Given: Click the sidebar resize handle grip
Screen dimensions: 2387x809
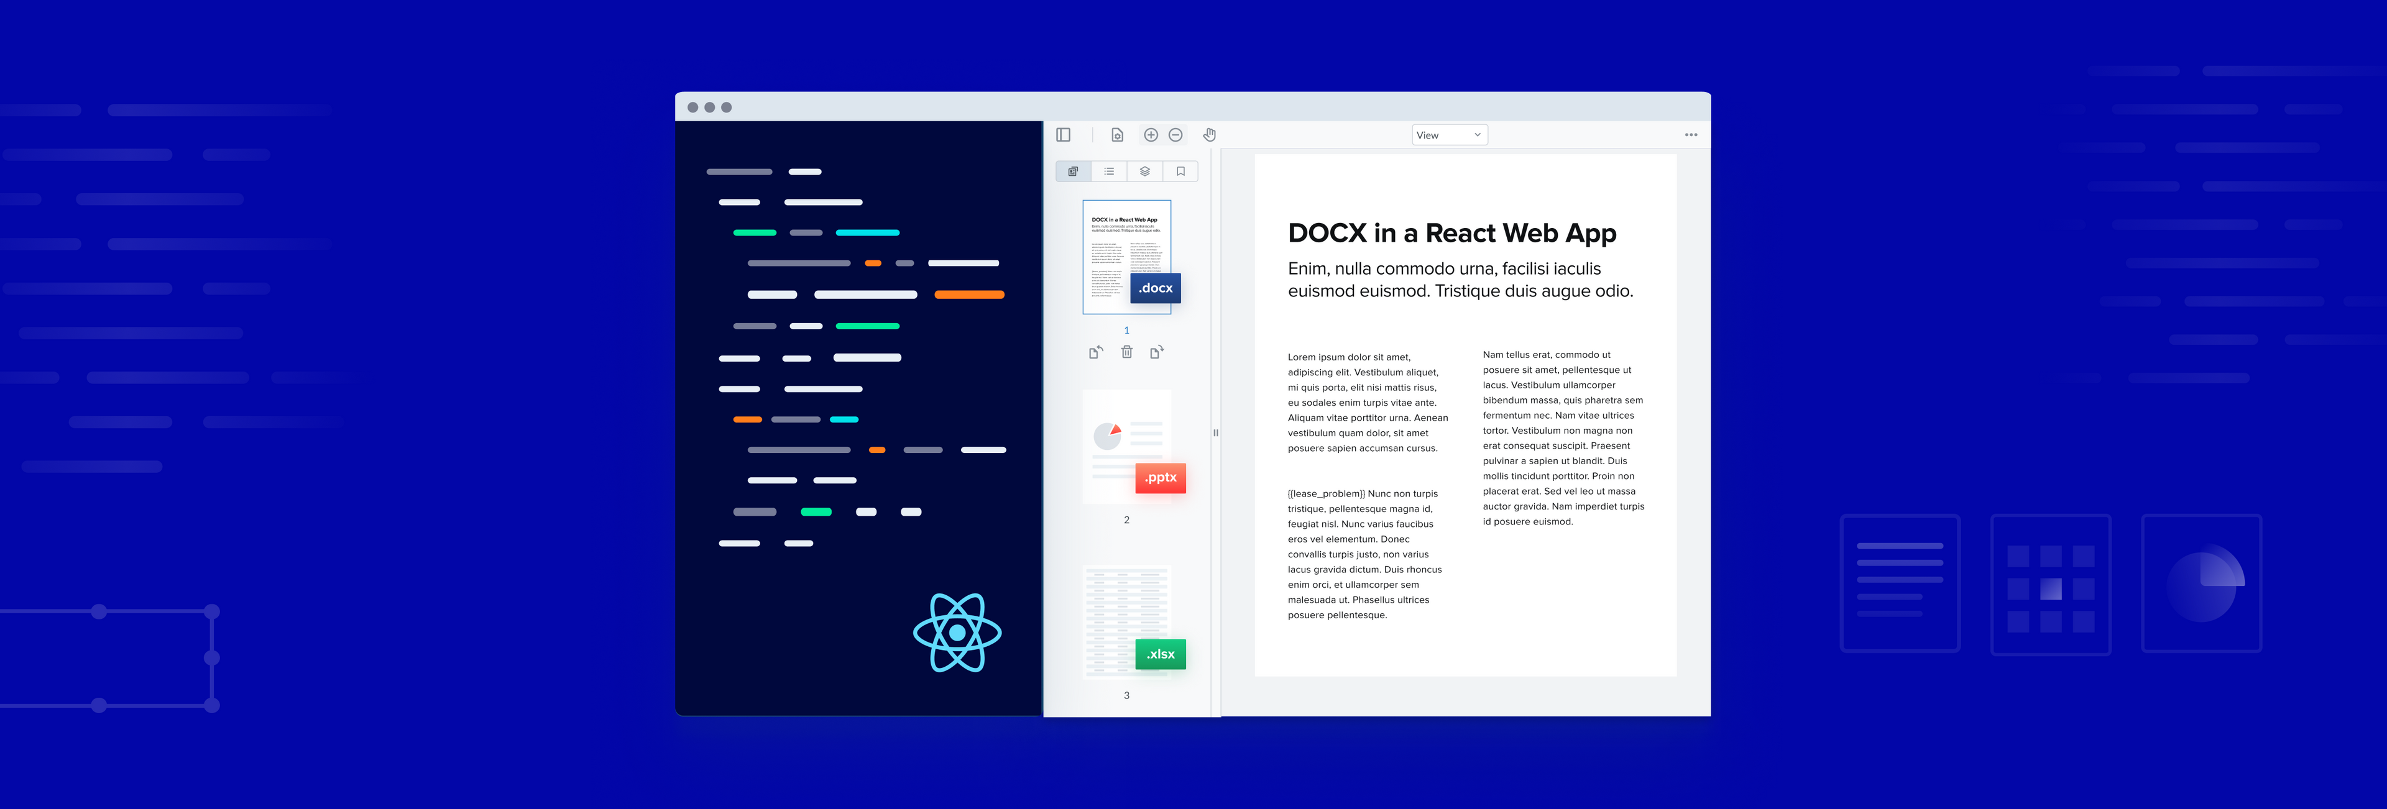Looking at the screenshot, I should click(x=1216, y=432).
